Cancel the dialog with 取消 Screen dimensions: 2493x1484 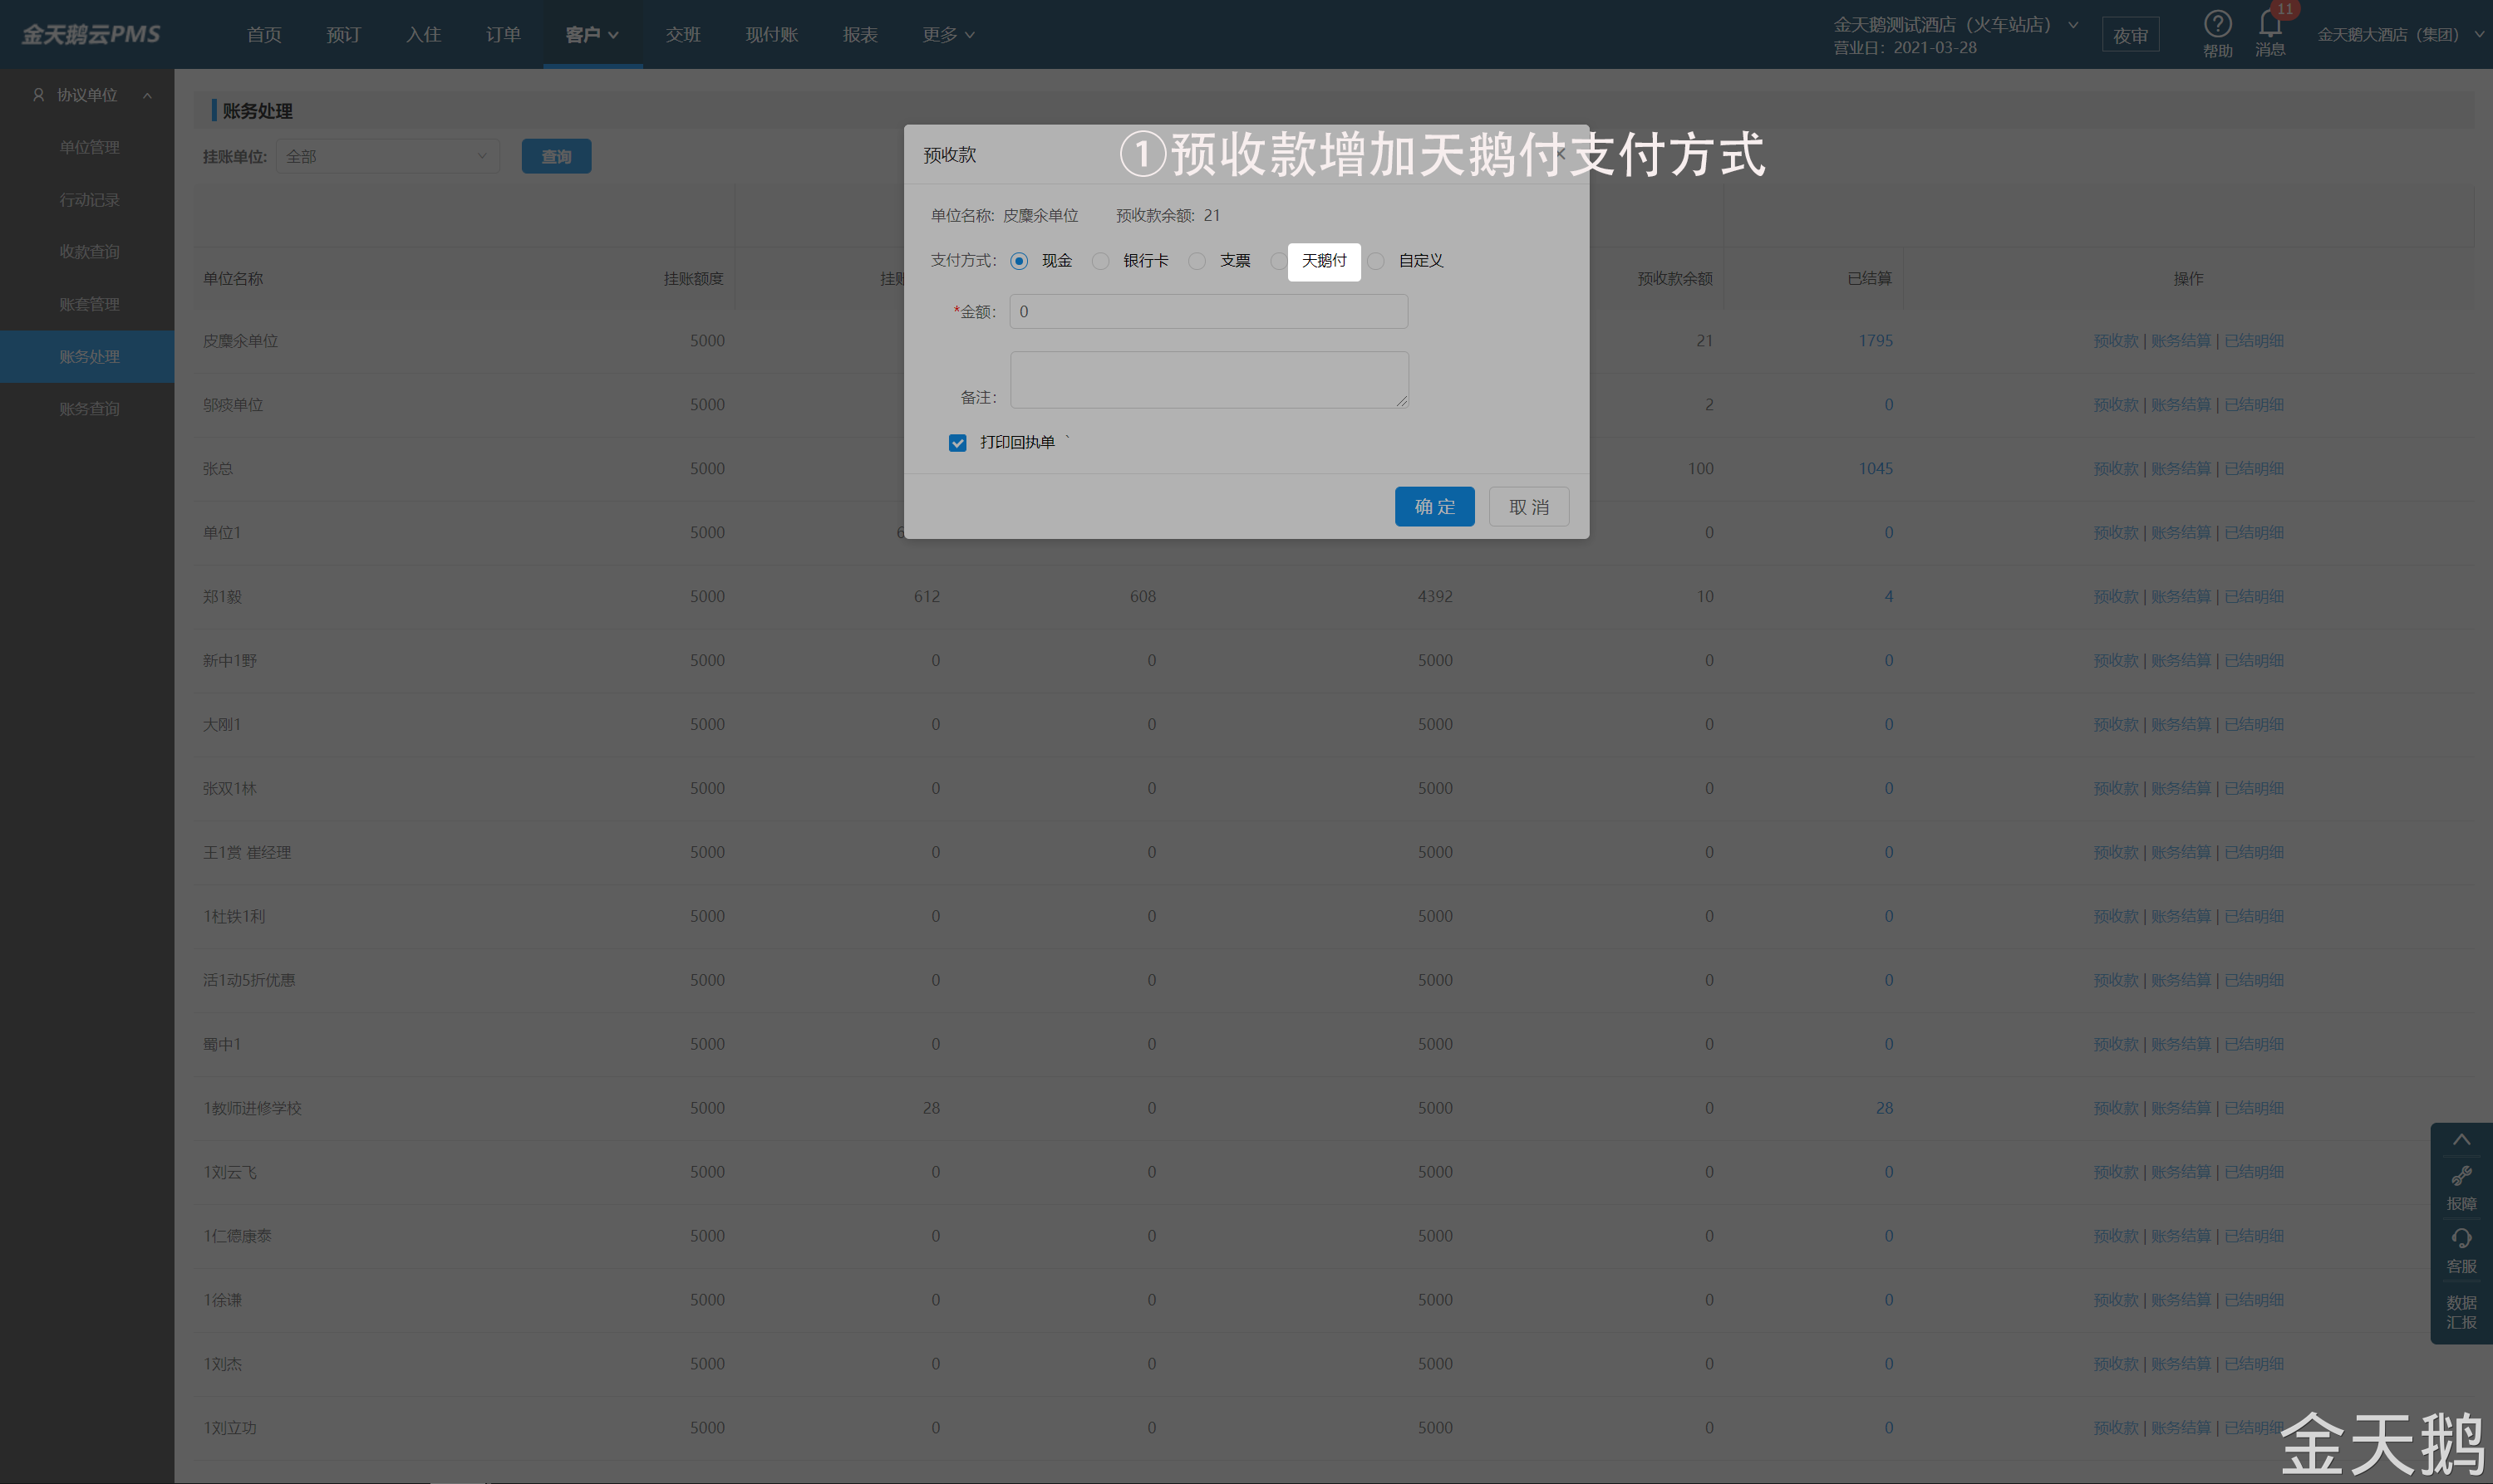click(1528, 507)
